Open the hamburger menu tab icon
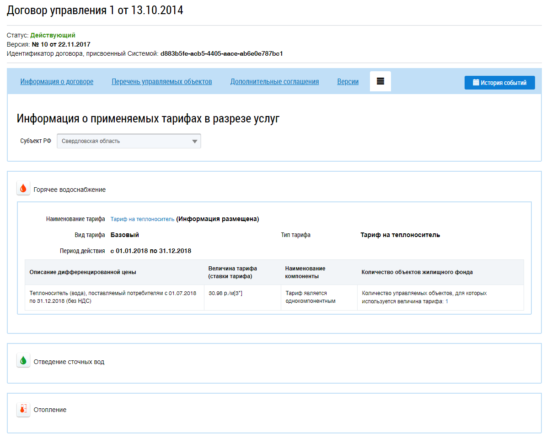The width and height of the screenshot is (546, 438). tap(380, 81)
